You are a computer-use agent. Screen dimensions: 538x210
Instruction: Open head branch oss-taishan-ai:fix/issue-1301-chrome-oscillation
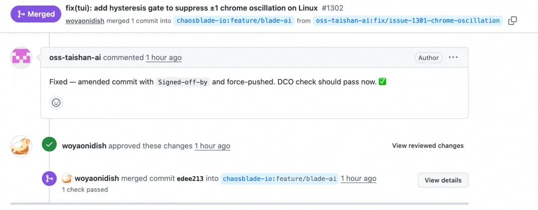tap(407, 21)
